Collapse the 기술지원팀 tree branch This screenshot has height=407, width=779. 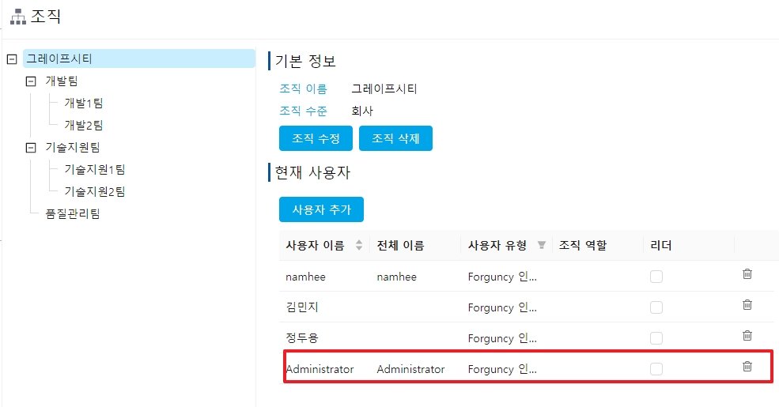point(31,147)
